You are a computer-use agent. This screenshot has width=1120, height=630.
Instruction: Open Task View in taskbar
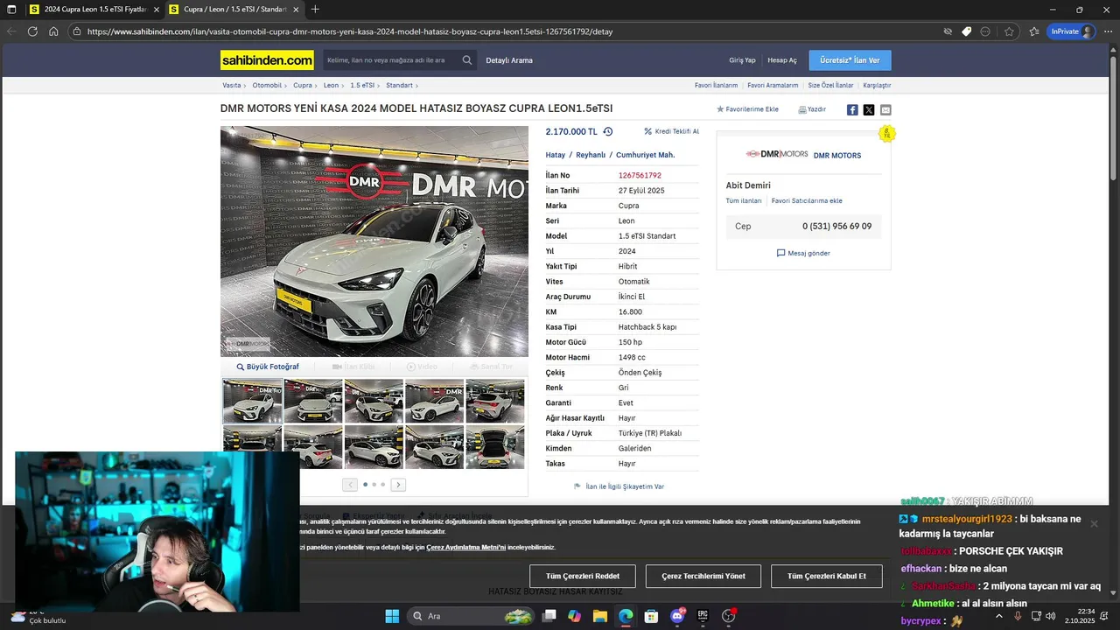coord(549,616)
